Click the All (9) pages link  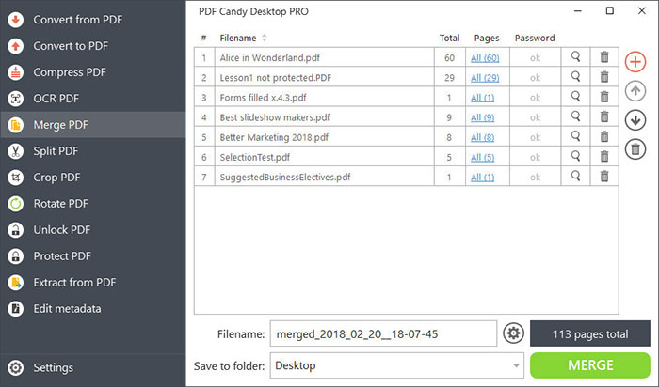[x=482, y=117]
